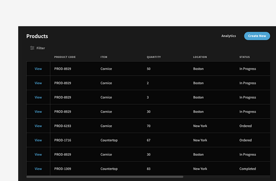Click the Products page heading
Screen dimensions: 276x181
pyautogui.click(x=37, y=36)
